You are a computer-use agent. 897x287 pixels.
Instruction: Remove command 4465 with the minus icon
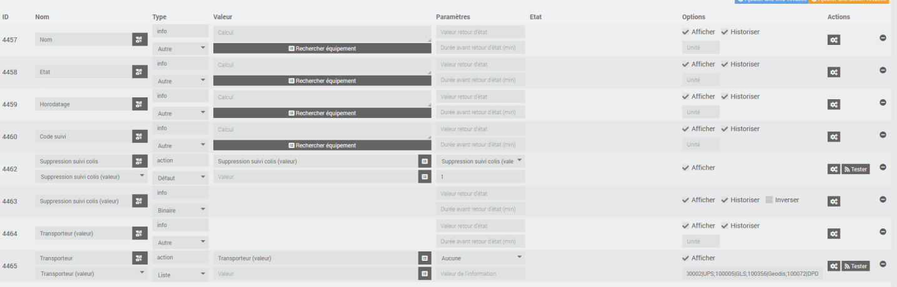883,263
